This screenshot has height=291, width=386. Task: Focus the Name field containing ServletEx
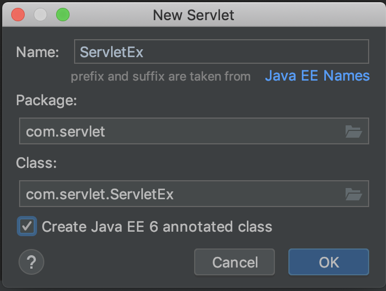tap(221, 51)
